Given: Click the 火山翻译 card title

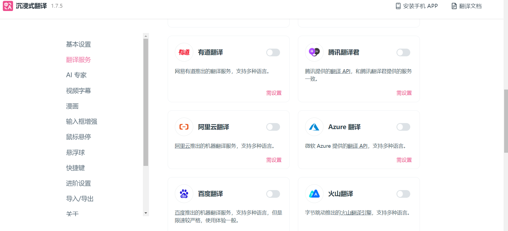Looking at the screenshot, I should click(x=341, y=194).
